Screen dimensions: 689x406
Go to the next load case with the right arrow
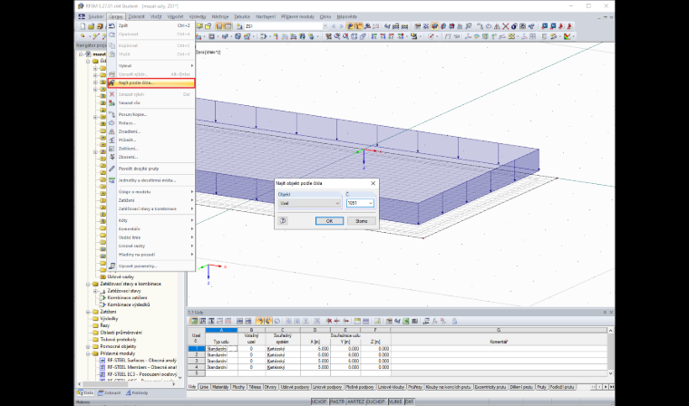(341, 26)
